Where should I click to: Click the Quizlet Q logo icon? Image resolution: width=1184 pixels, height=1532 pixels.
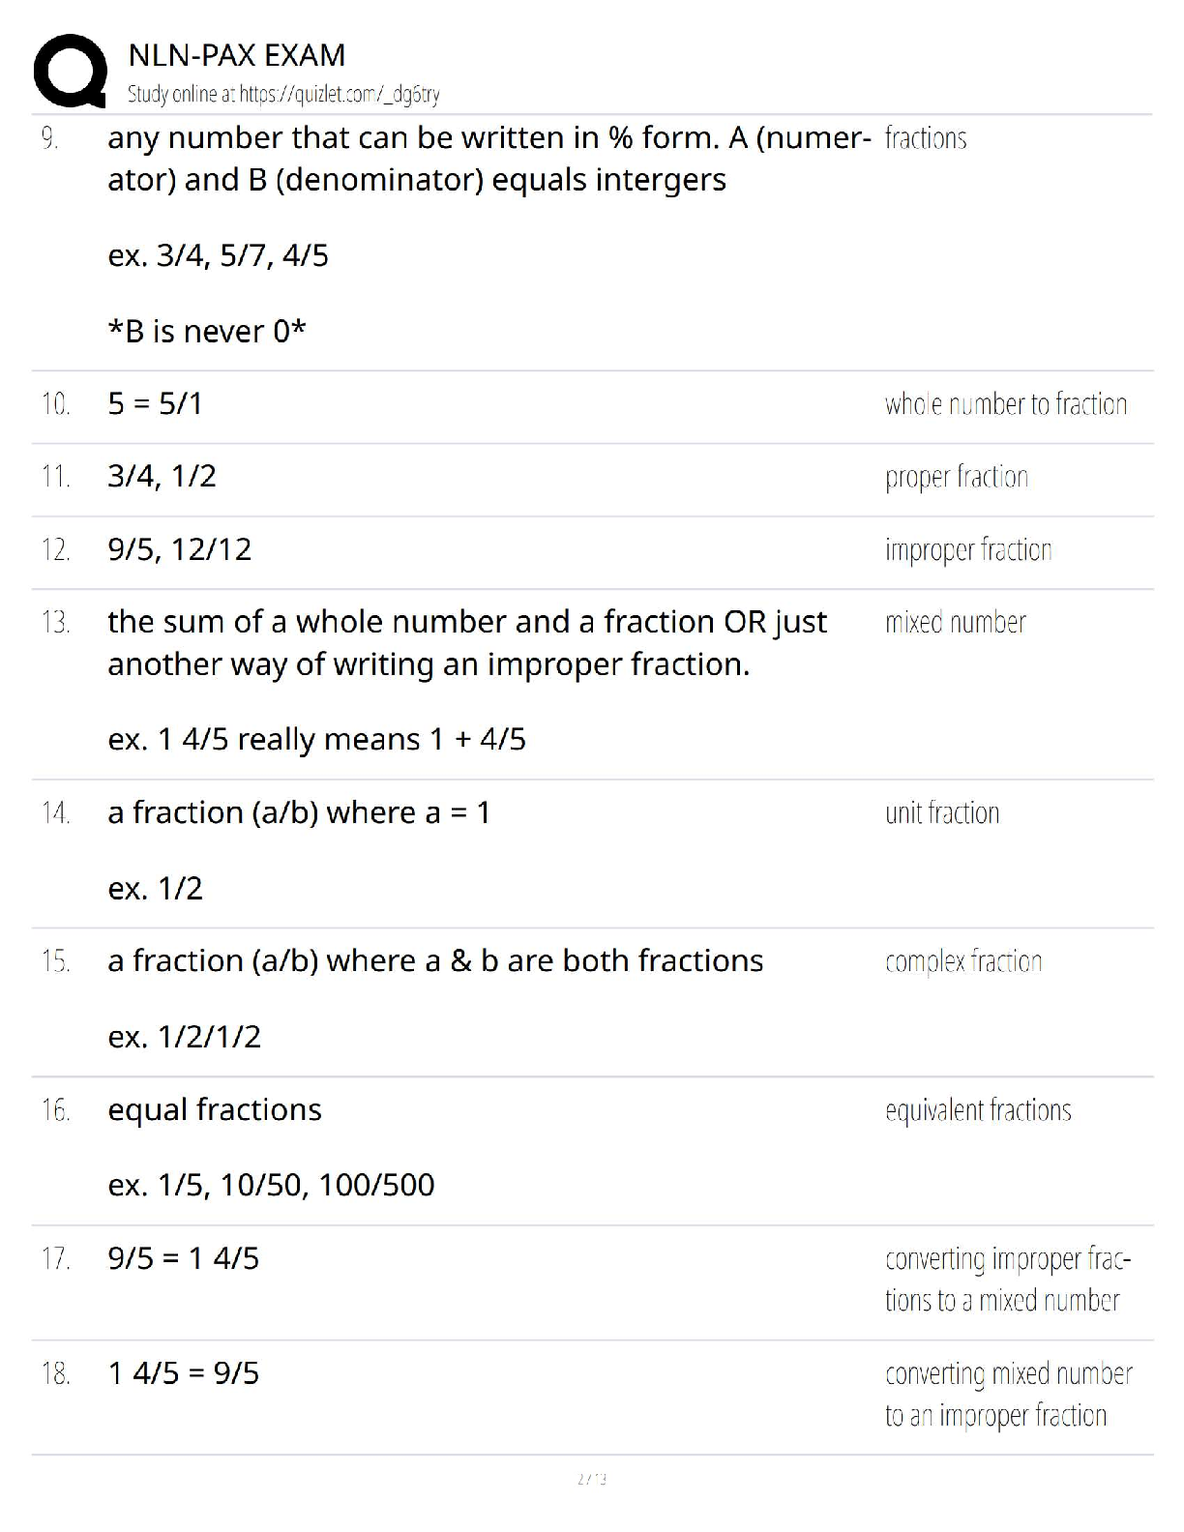[70, 72]
